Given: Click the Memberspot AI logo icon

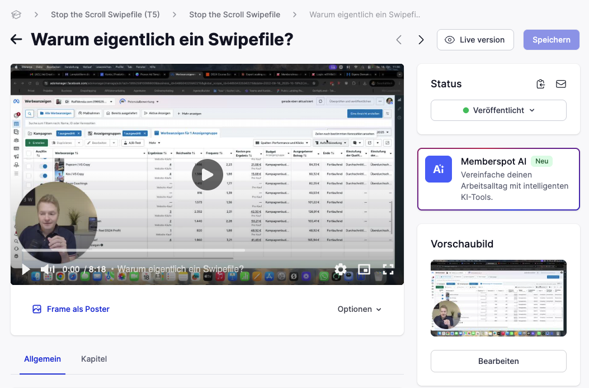Looking at the screenshot, I should point(439,169).
